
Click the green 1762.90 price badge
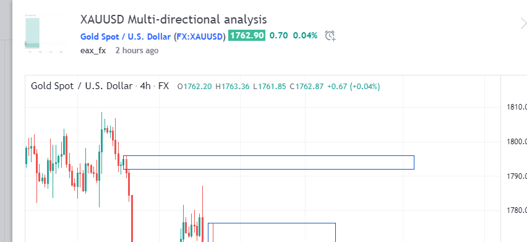click(247, 35)
